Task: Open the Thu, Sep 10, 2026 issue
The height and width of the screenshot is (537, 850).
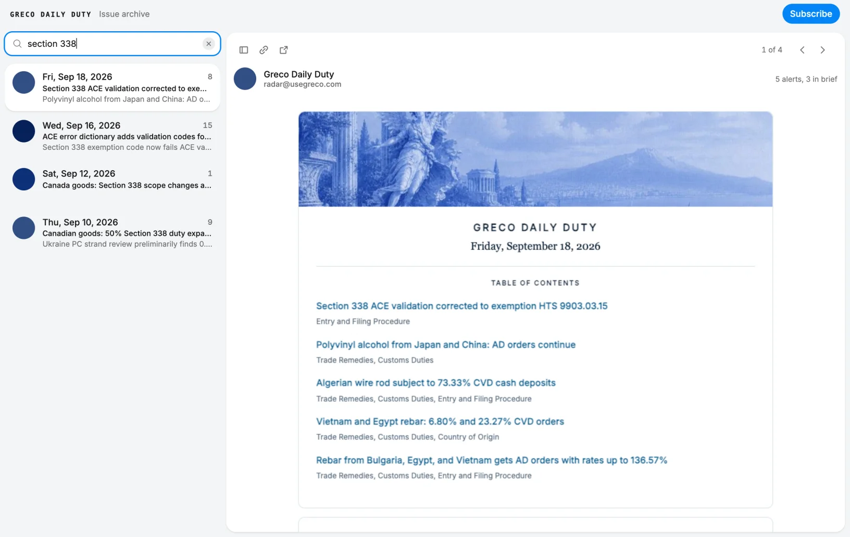Action: (x=113, y=233)
